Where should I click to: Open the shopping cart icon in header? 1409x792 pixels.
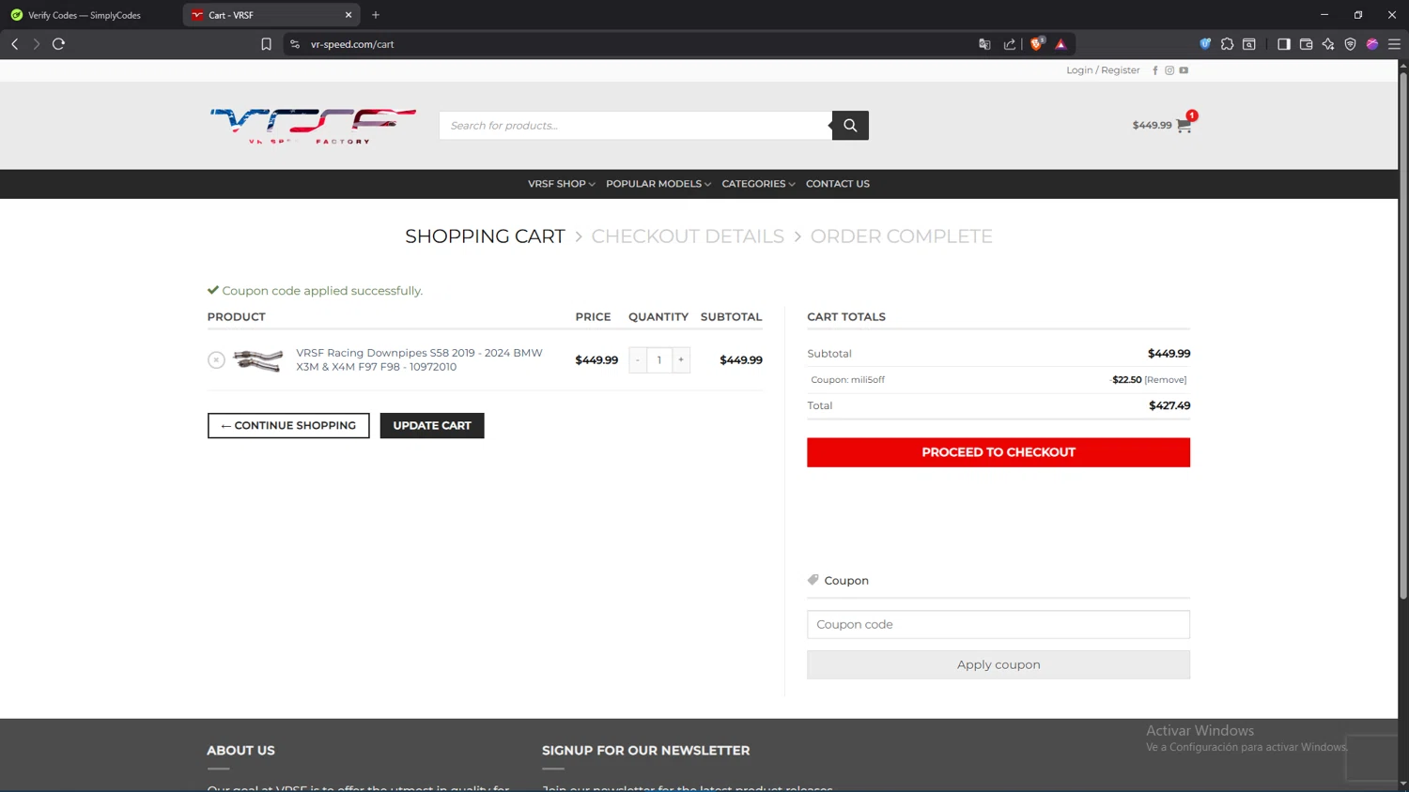pos(1184,126)
